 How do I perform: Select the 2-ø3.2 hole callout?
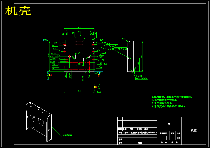tap(139, 76)
